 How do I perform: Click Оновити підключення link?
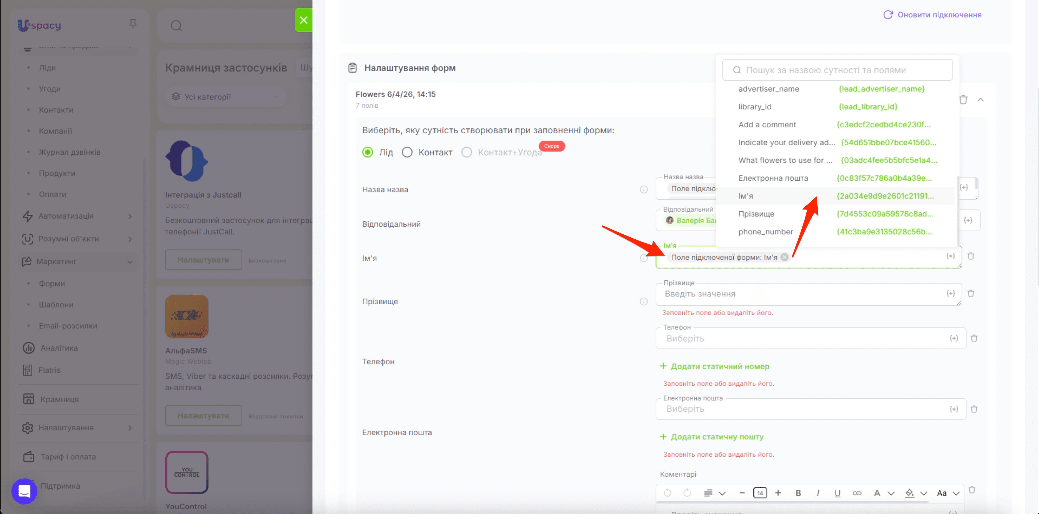click(x=932, y=15)
